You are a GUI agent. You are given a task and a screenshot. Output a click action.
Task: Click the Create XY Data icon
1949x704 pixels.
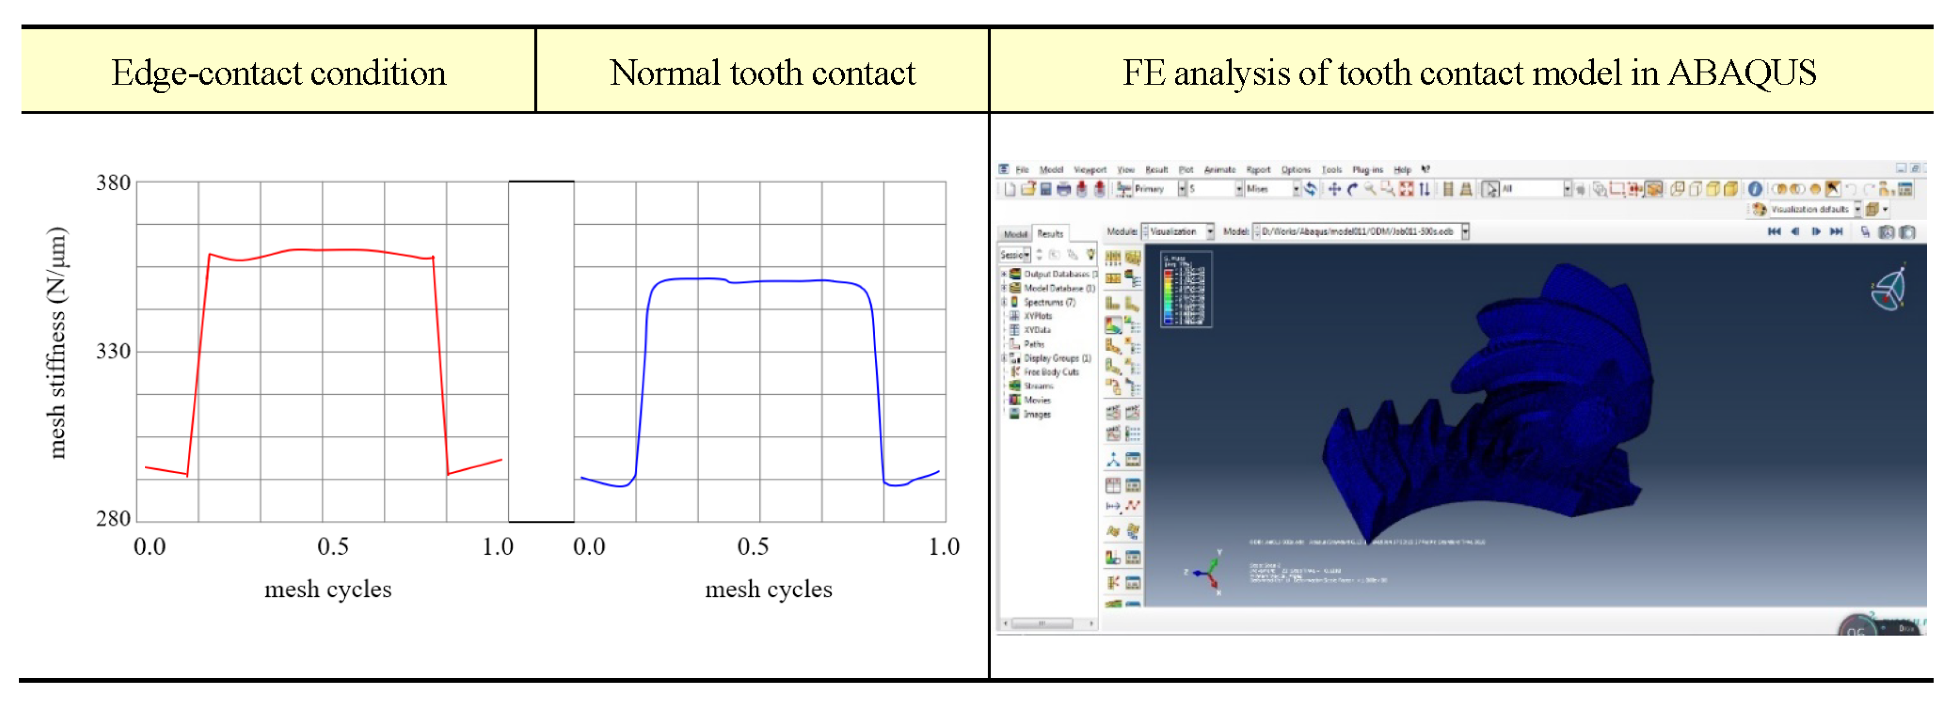tap(1113, 484)
